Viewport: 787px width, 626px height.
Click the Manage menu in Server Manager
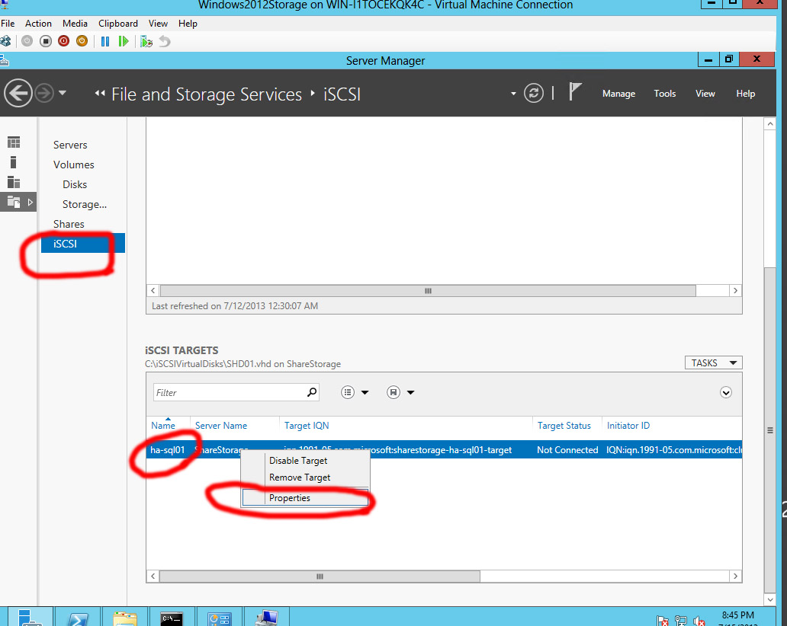pos(618,93)
